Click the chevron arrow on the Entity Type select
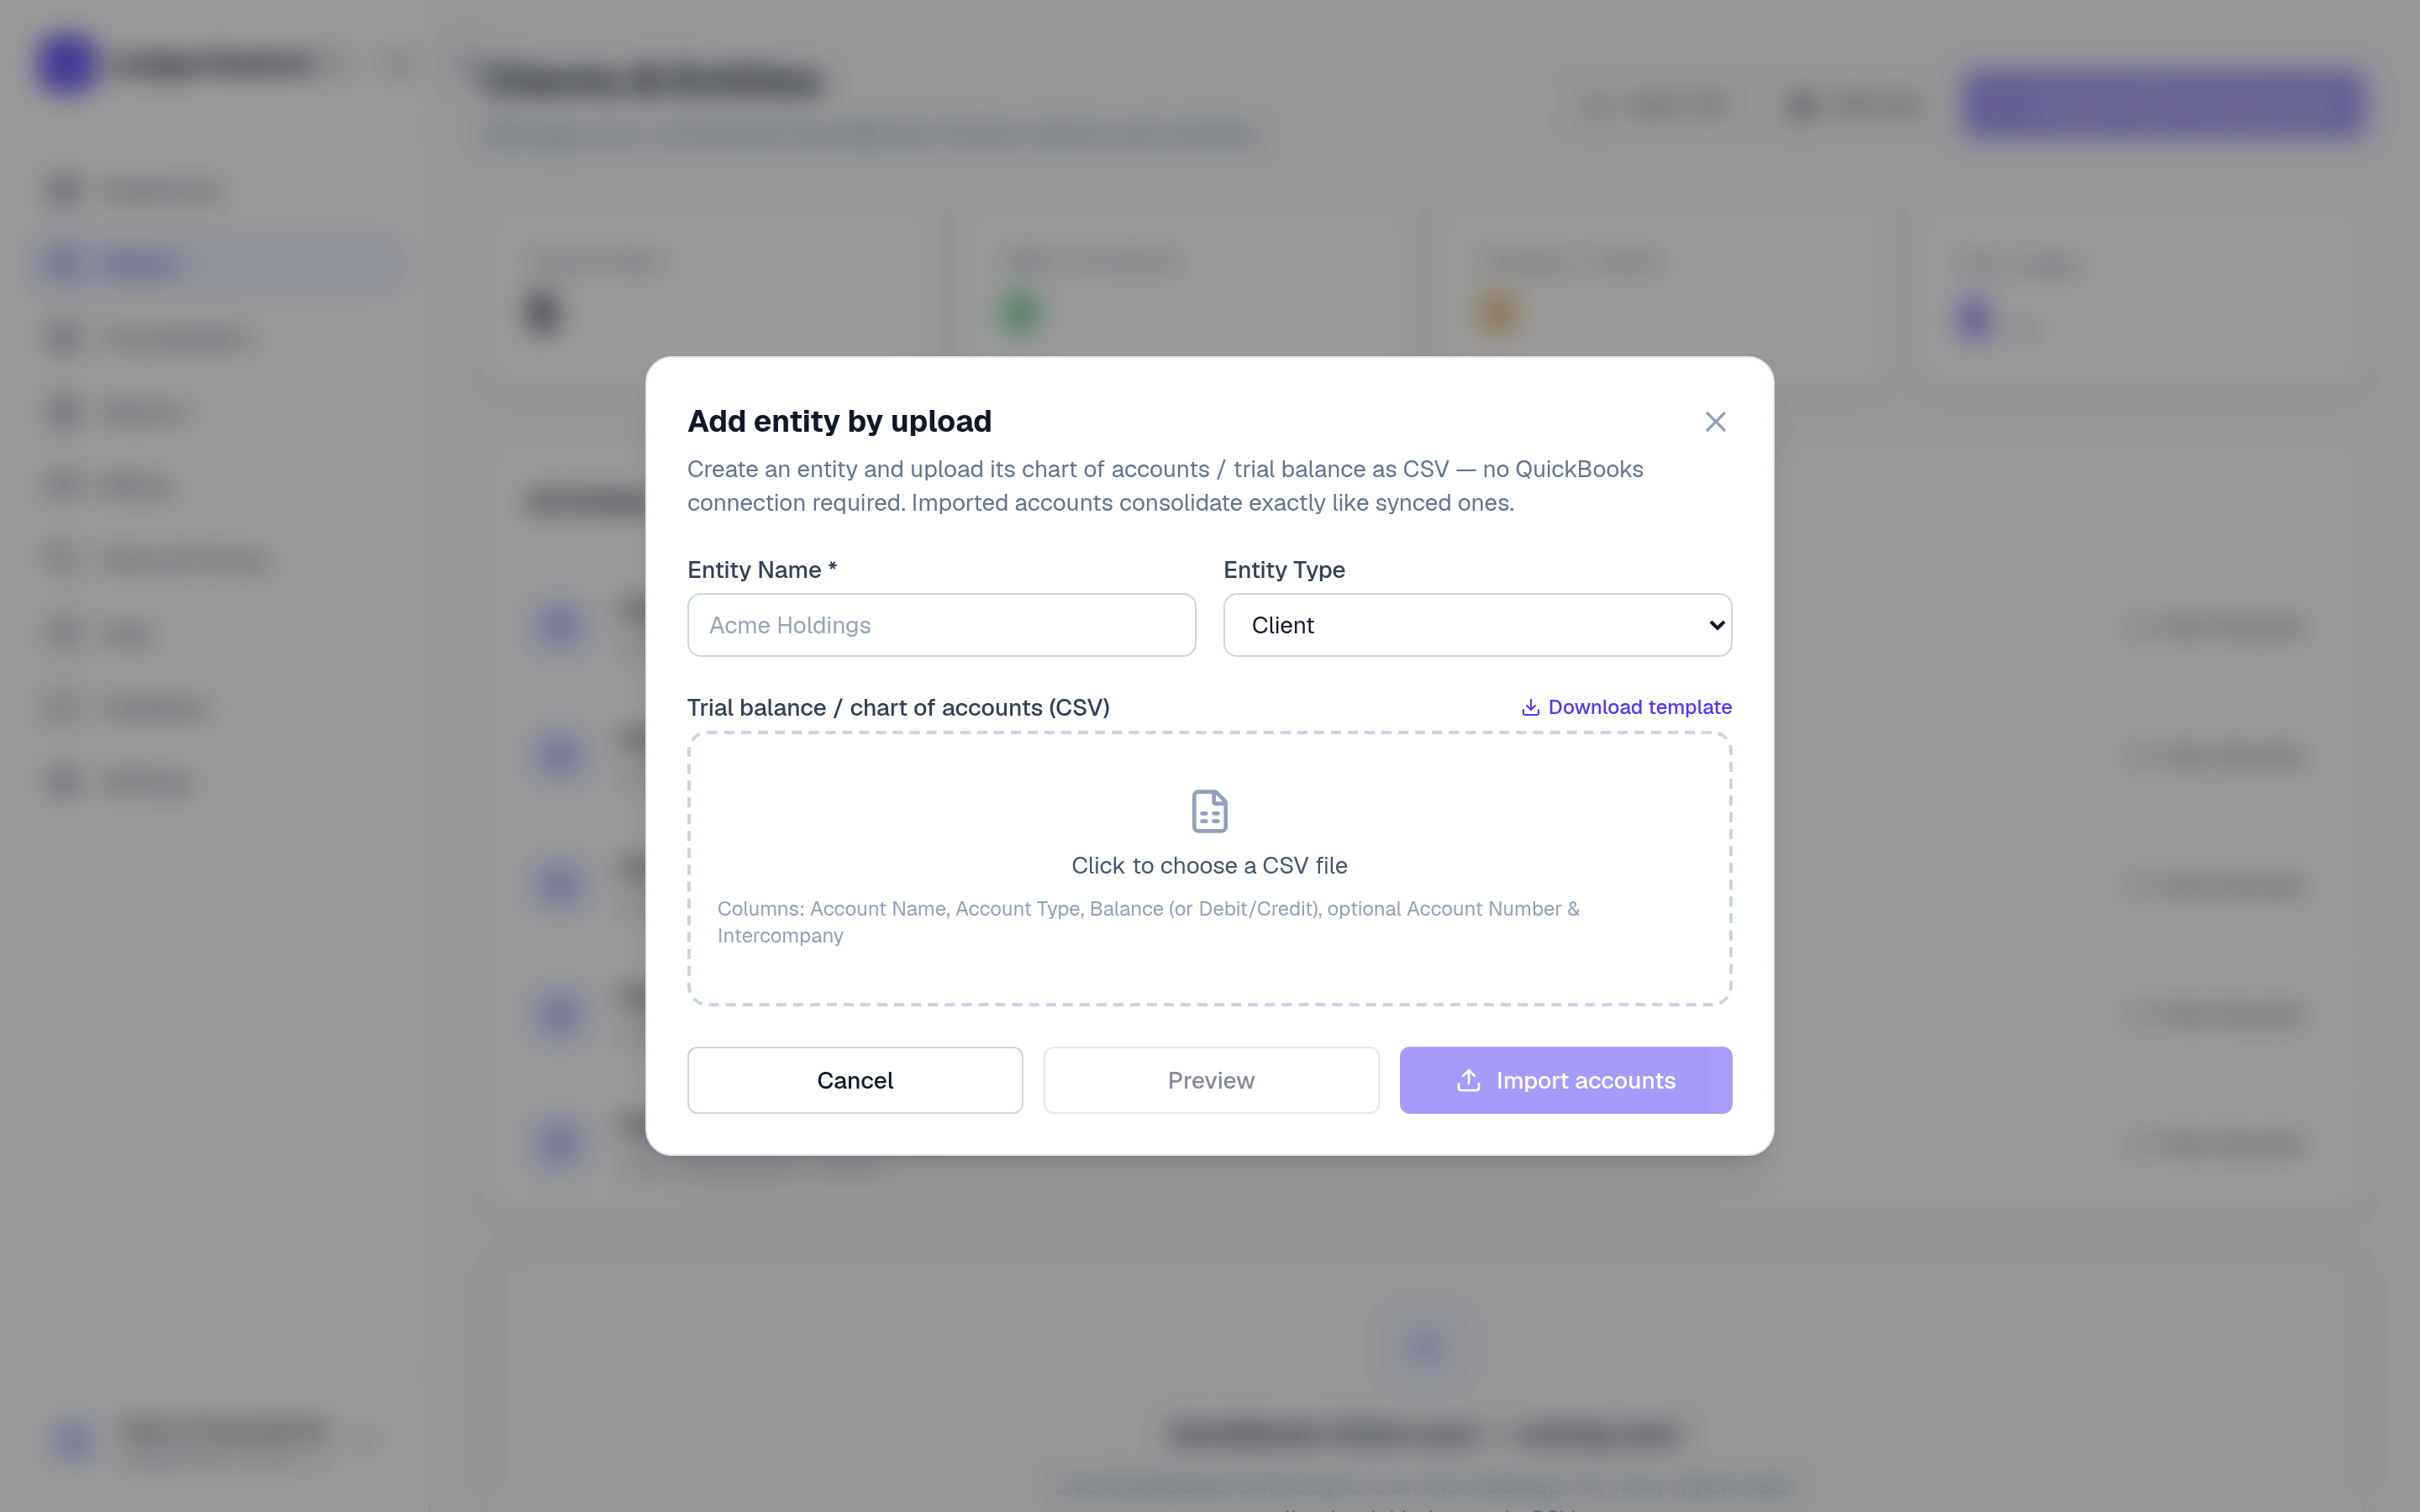This screenshot has height=1512, width=2420. click(1716, 626)
